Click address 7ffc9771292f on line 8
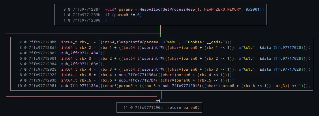The height and width of the screenshot is (116, 319). 43,75
